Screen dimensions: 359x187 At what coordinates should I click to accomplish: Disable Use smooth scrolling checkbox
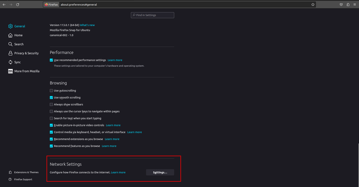tap(51, 98)
